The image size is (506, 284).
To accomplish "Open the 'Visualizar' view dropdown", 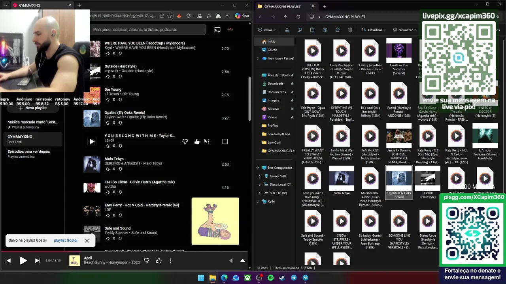I will point(405,30).
